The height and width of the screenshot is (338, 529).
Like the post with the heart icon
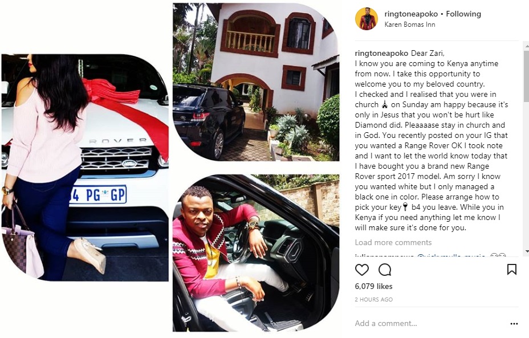361,270
